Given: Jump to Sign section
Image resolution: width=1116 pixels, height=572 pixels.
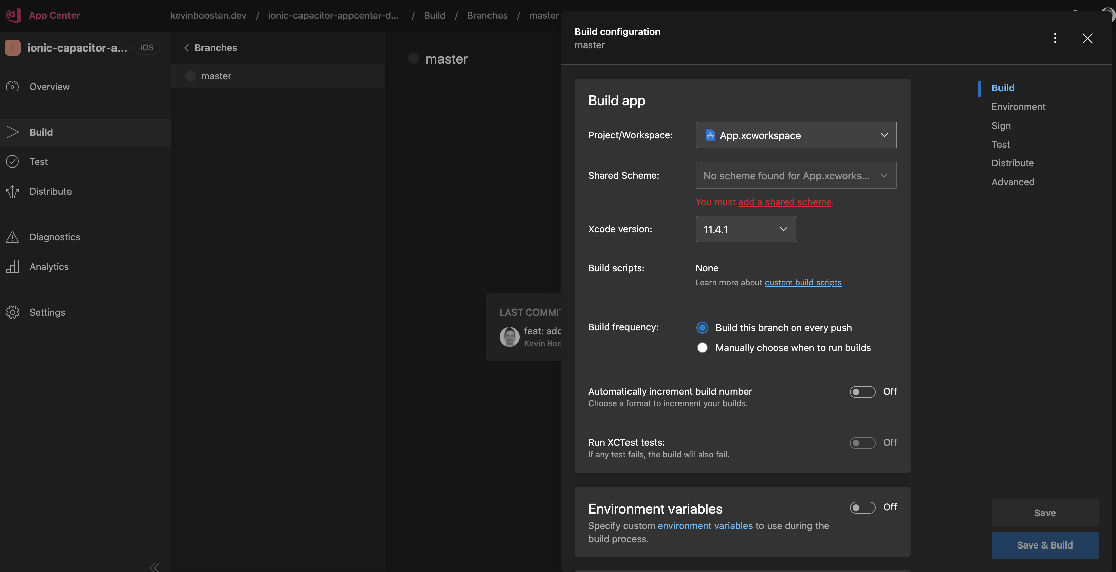Looking at the screenshot, I should coord(1001,126).
